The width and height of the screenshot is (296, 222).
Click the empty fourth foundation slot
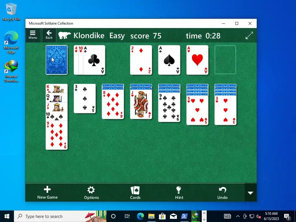coord(225,60)
